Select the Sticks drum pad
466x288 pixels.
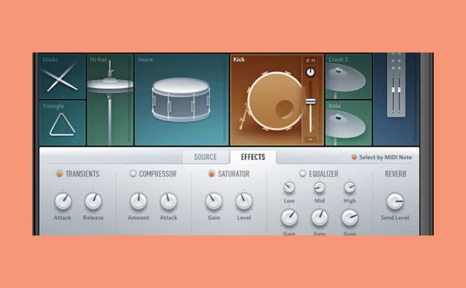tap(62, 76)
